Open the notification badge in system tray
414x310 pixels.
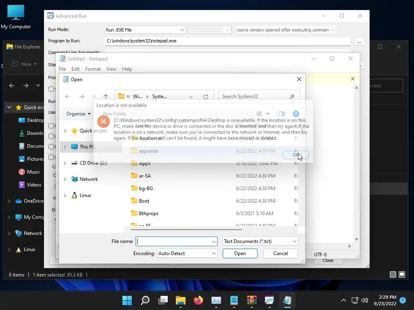coord(403,300)
